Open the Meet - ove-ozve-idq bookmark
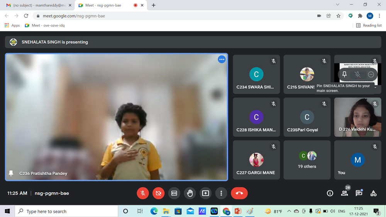The height and width of the screenshot is (217, 386). (x=45, y=25)
